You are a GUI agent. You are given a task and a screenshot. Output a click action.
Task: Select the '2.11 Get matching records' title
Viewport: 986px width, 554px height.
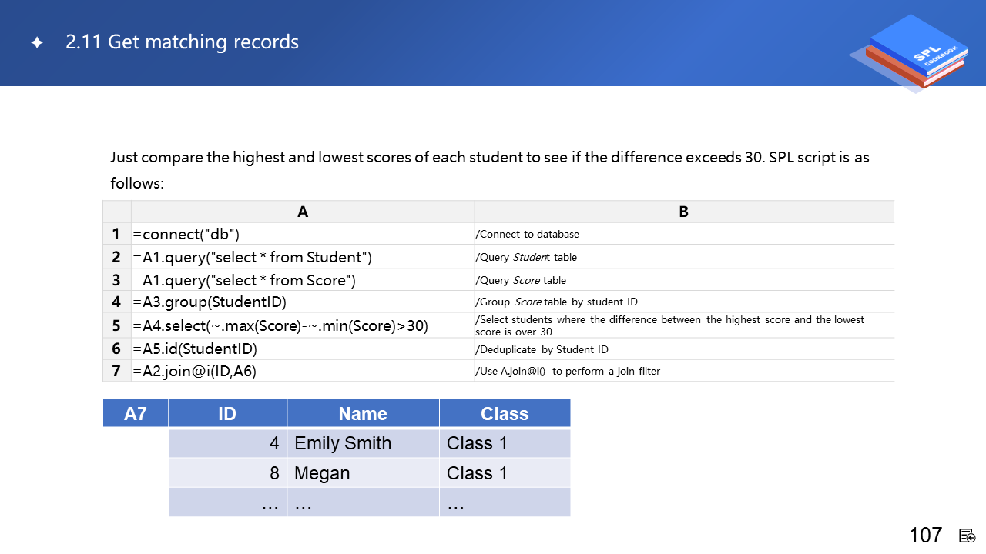pyautogui.click(x=182, y=42)
